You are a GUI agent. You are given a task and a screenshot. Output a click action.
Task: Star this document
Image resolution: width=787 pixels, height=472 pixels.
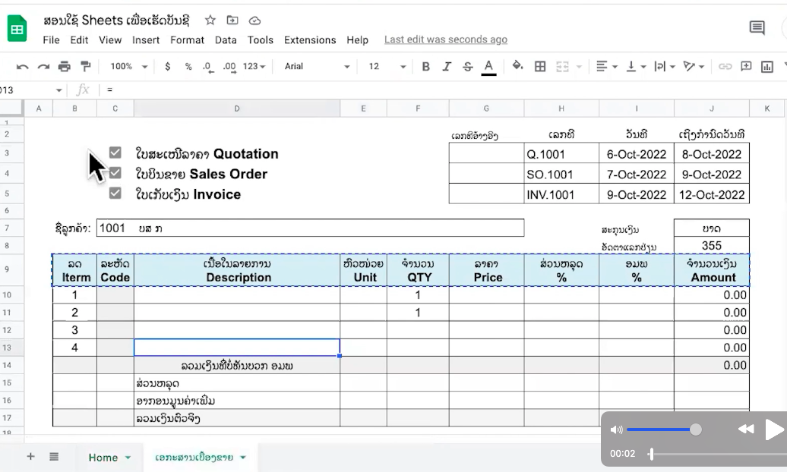(210, 20)
